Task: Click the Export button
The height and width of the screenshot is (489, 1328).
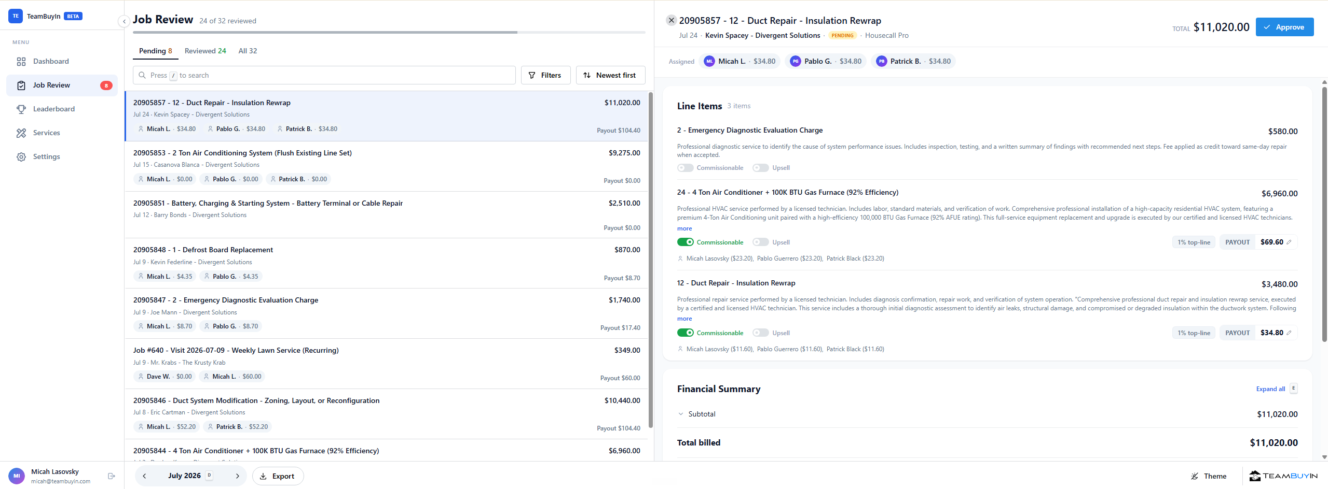Action: [x=278, y=476]
